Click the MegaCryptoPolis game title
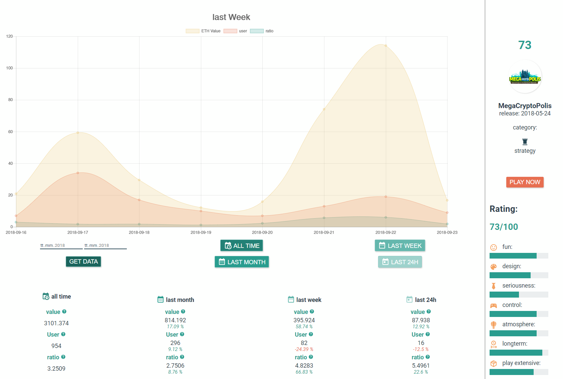This screenshot has height=379, width=563. pos(525,106)
